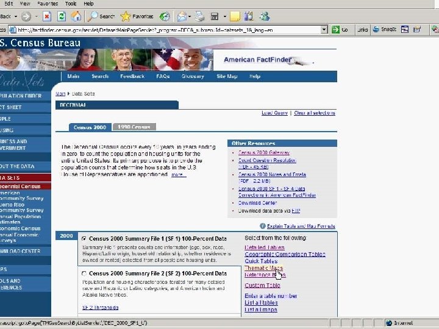Open Decennial Census in the sidebar

pos(20,186)
